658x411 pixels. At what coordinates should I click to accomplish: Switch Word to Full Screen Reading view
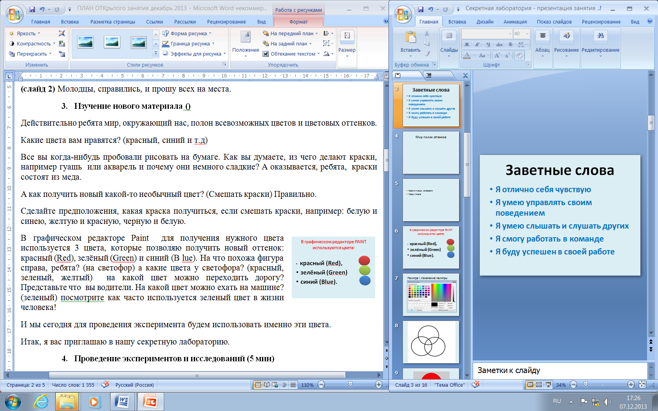(267, 385)
